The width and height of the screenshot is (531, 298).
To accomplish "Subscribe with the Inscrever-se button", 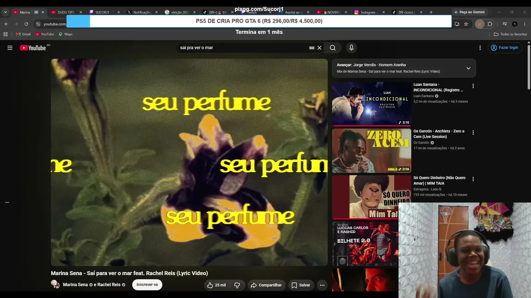I will tap(147, 285).
